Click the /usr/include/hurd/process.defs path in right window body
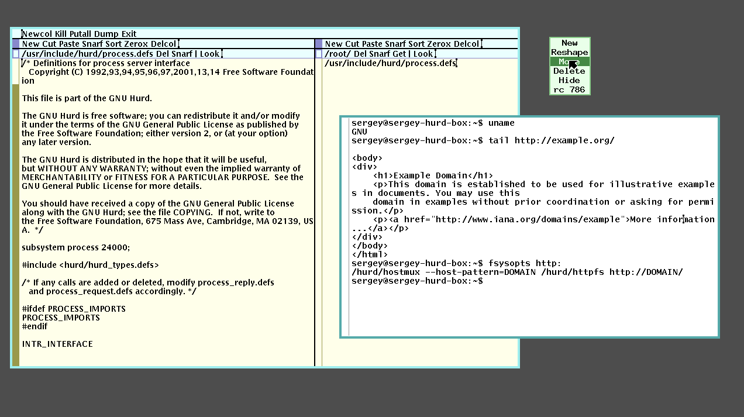The height and width of the screenshot is (417, 744). [390, 63]
